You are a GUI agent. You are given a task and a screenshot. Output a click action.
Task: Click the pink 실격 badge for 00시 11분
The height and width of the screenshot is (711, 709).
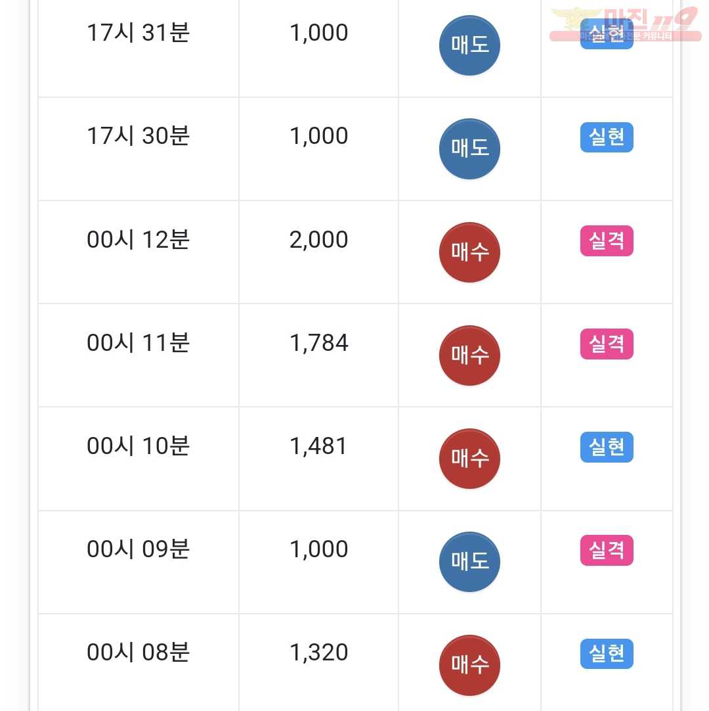tap(607, 344)
